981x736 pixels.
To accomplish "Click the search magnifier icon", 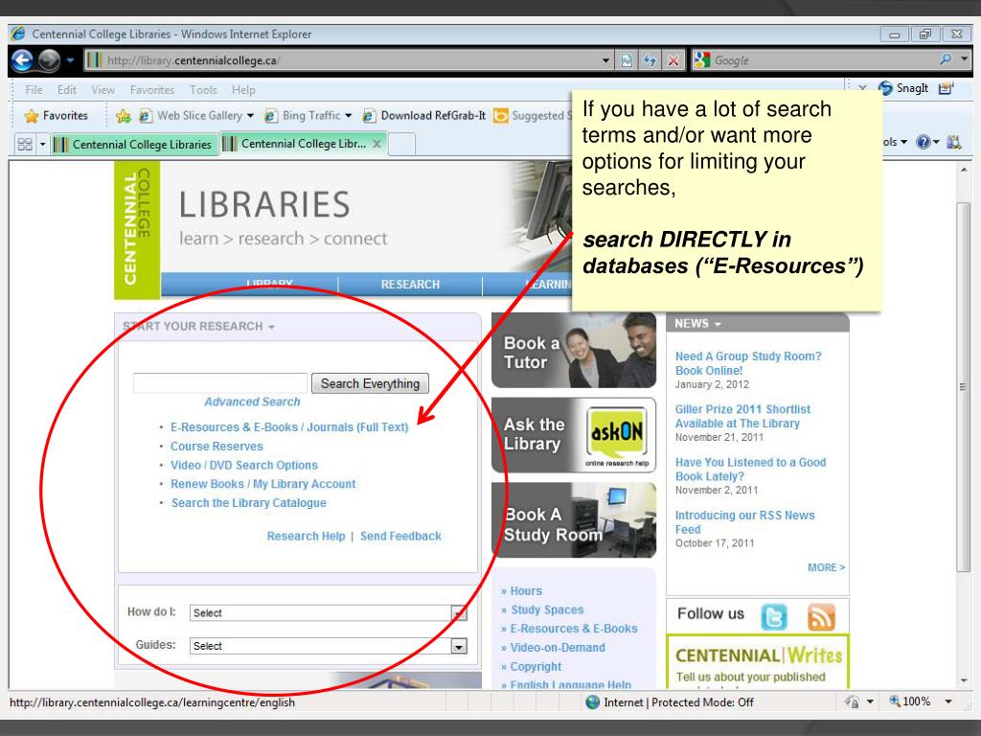I will tap(946, 59).
